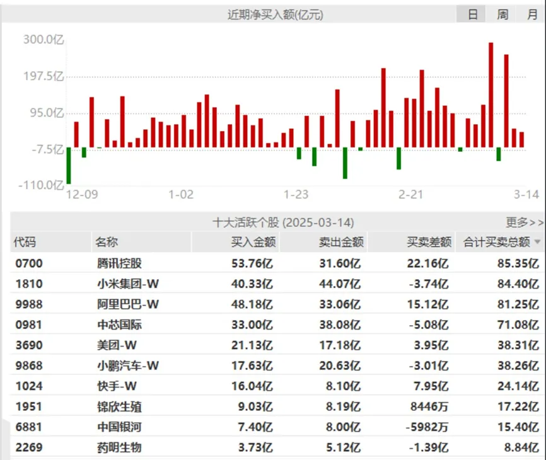The image size is (546, 460).
Task: Click total amount 8.84亿
Action: click(x=521, y=447)
